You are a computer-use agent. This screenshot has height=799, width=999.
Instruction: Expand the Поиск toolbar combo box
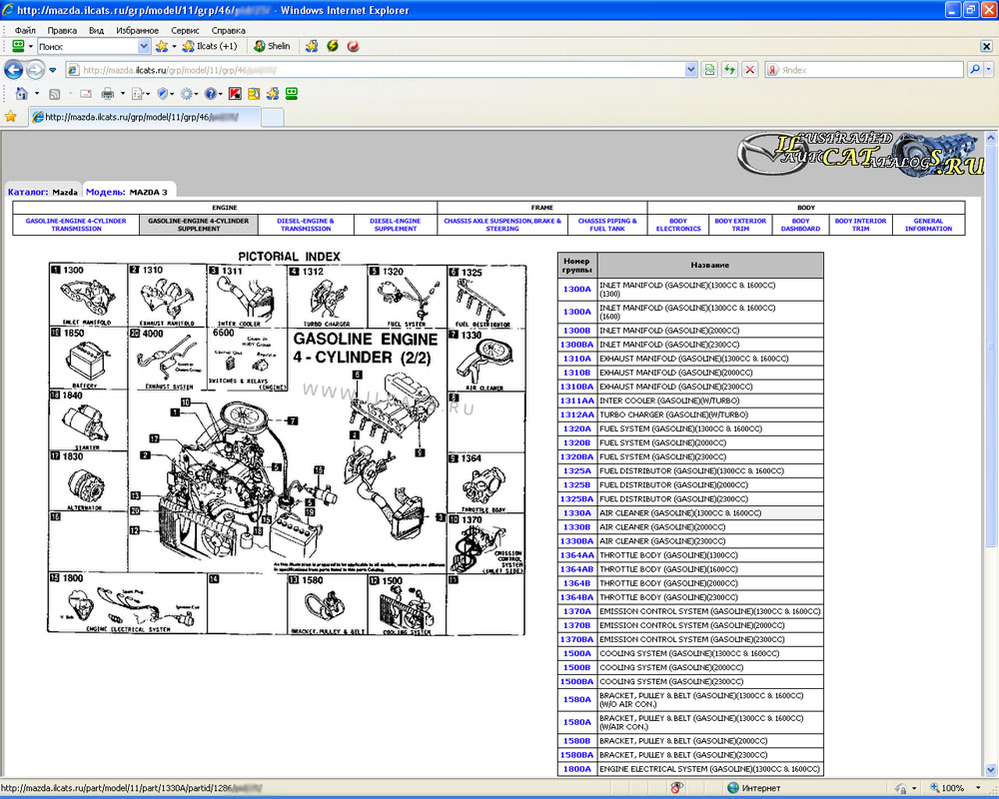click(x=143, y=46)
